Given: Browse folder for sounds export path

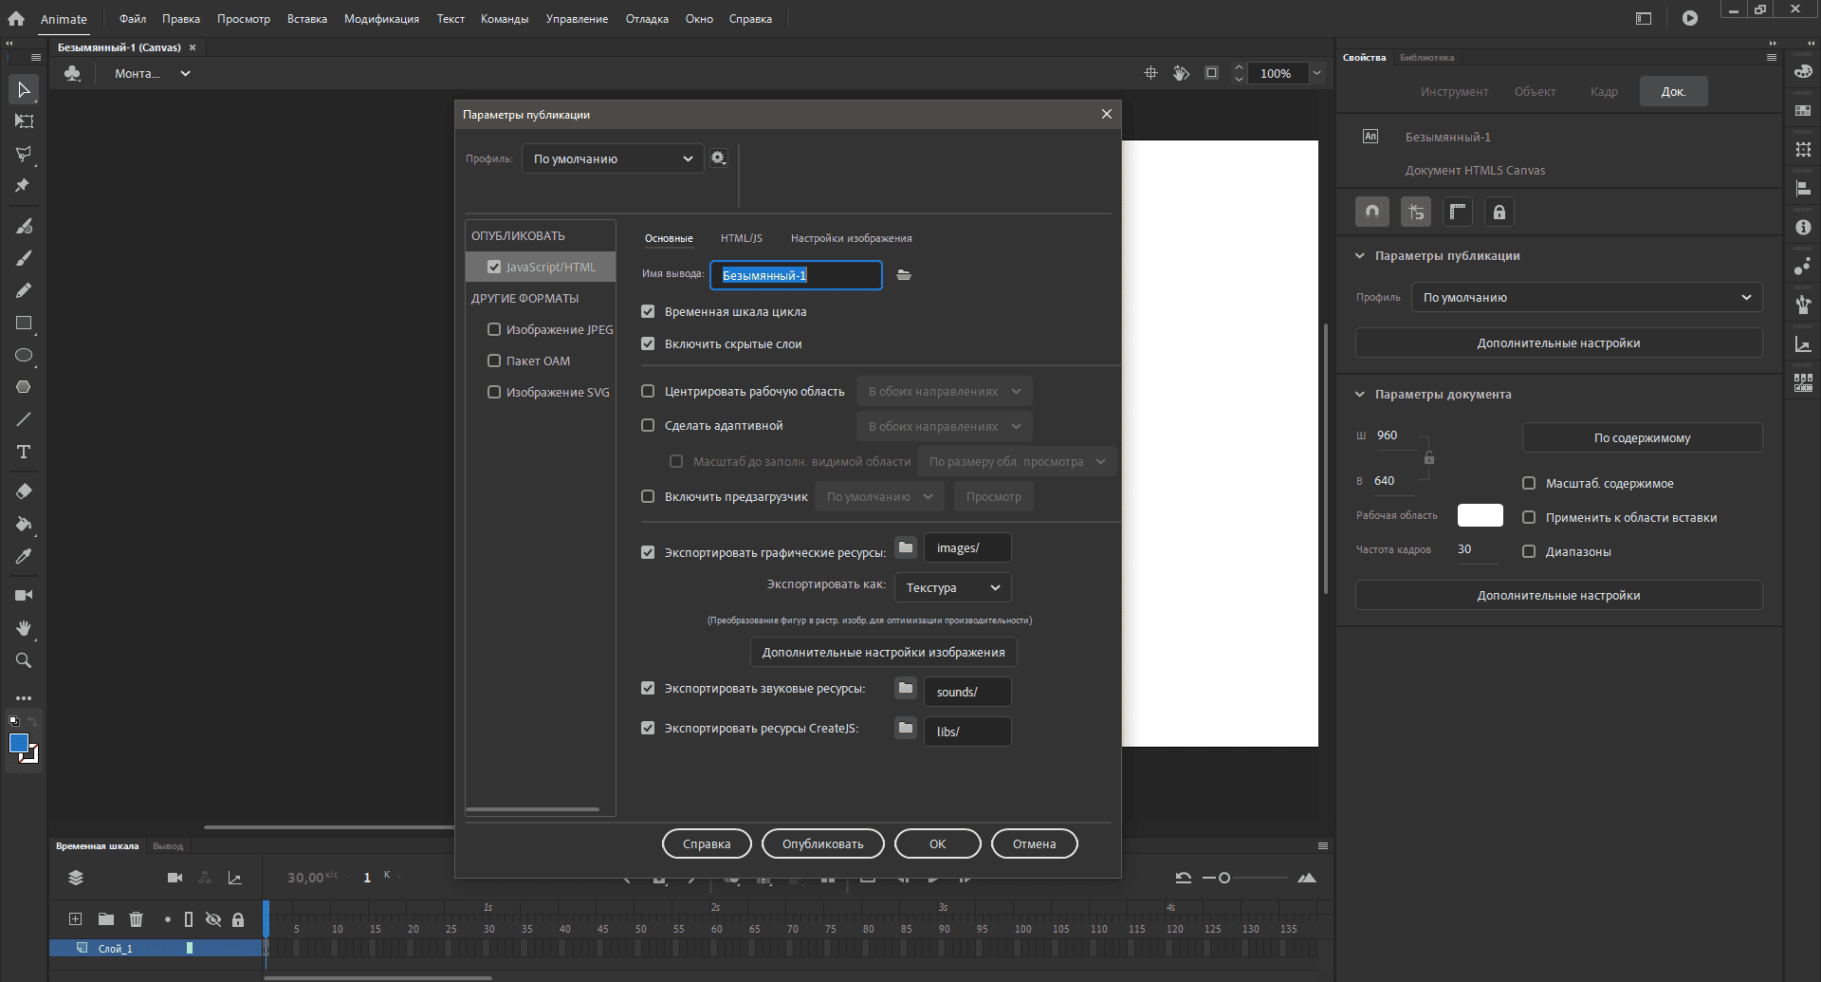Looking at the screenshot, I should point(906,688).
